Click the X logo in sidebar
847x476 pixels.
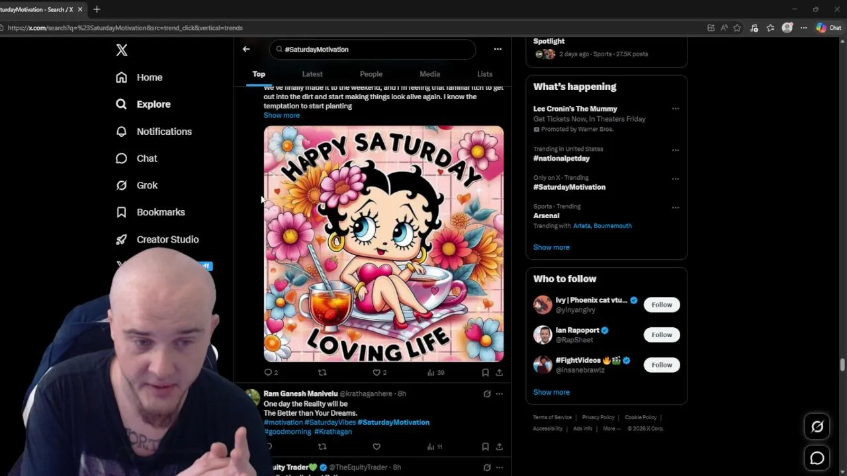pyautogui.click(x=122, y=50)
